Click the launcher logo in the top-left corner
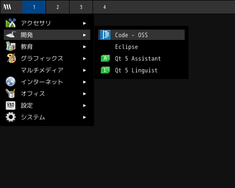 coord(7,7)
